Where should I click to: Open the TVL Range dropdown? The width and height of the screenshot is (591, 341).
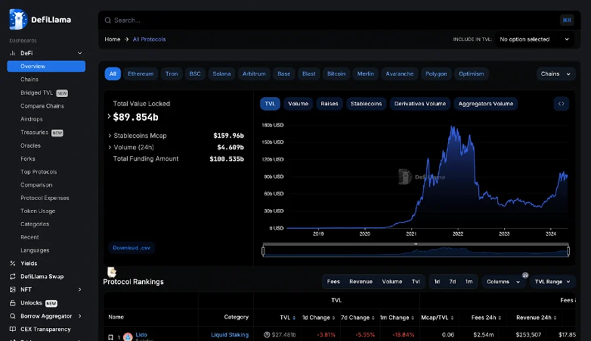tap(552, 282)
